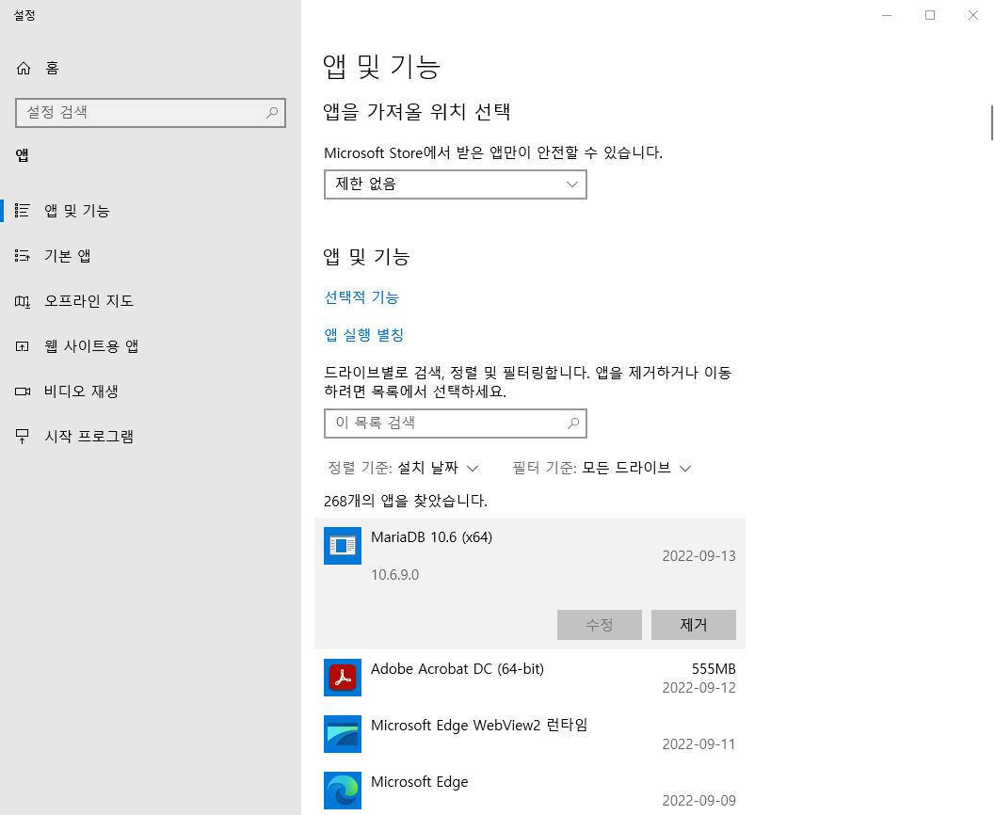995x815 pixels.
Task: Click the 앱 및 기능 list icon
Action: [23, 211]
